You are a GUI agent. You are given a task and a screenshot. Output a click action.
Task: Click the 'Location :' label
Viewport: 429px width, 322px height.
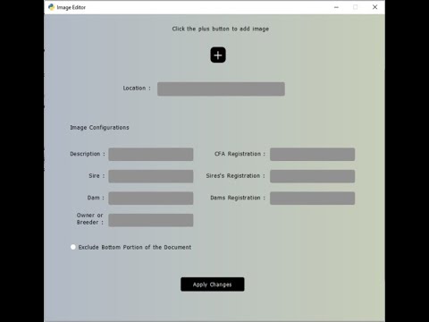(x=137, y=89)
